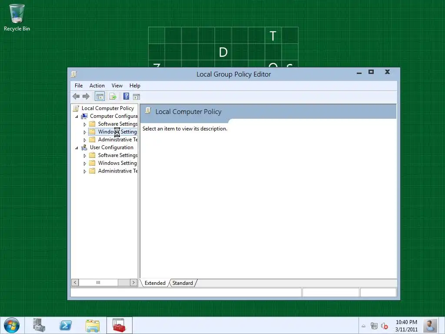The height and width of the screenshot is (334, 445).
Task: Click tree pane scroll left arrow
Action: pos(75,282)
